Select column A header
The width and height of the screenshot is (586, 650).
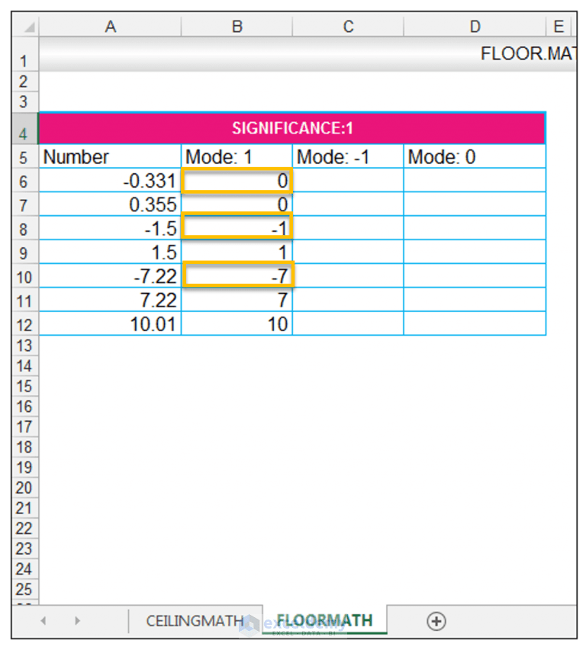pyautogui.click(x=110, y=27)
